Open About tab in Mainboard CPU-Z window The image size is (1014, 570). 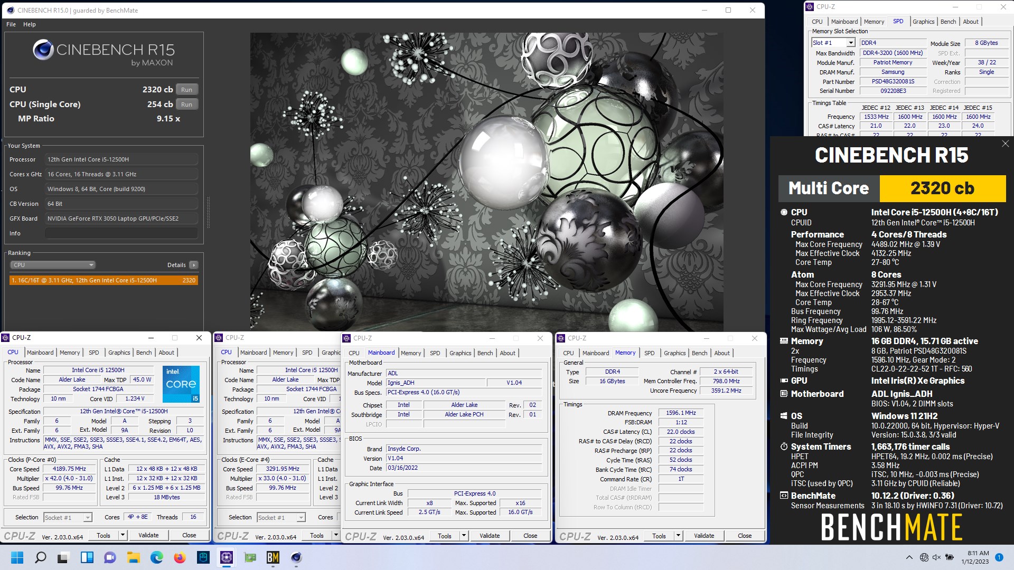click(508, 353)
